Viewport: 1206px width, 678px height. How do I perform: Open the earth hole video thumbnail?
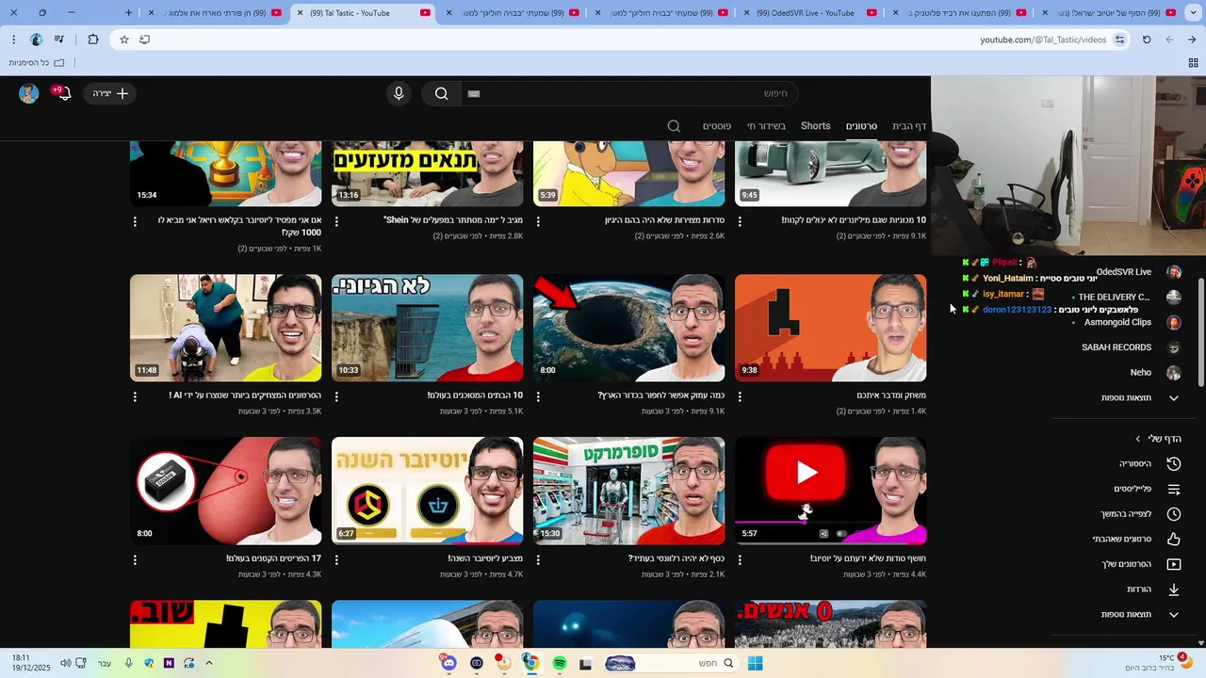[x=629, y=328]
